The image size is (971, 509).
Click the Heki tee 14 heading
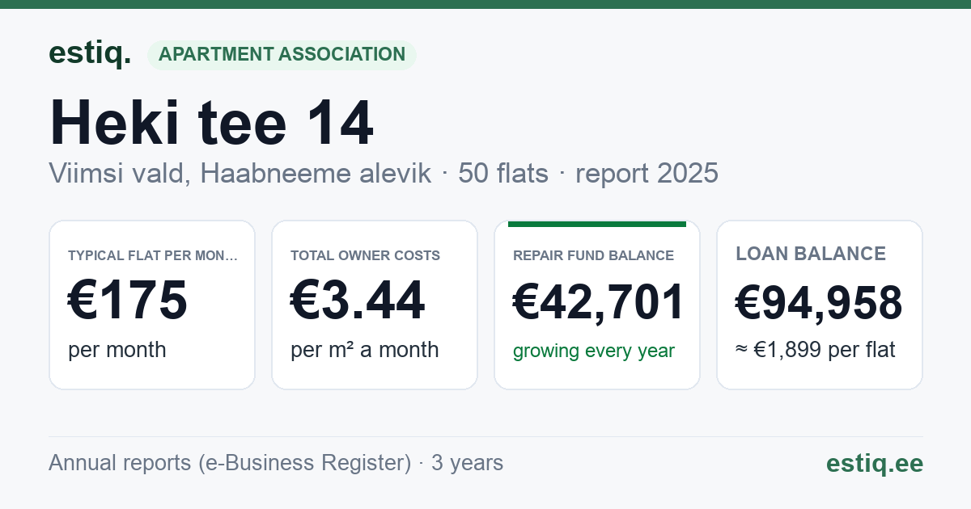(x=211, y=123)
